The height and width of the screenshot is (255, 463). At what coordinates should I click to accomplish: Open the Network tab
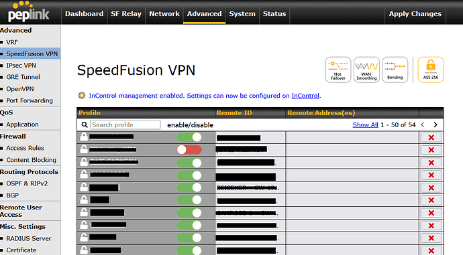pos(164,14)
